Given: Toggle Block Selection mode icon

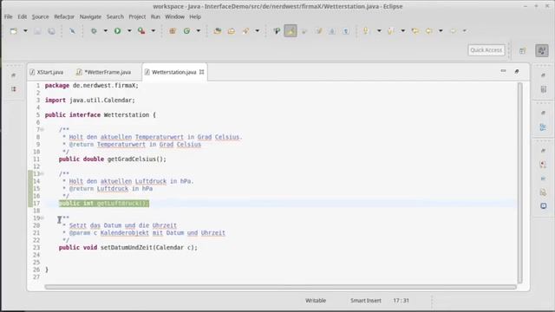Looking at the screenshot, I should (332, 31).
